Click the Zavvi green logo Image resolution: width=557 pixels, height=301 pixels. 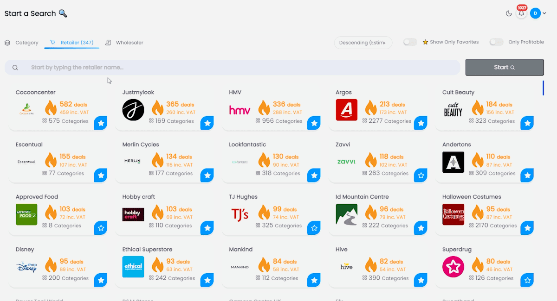(347, 162)
